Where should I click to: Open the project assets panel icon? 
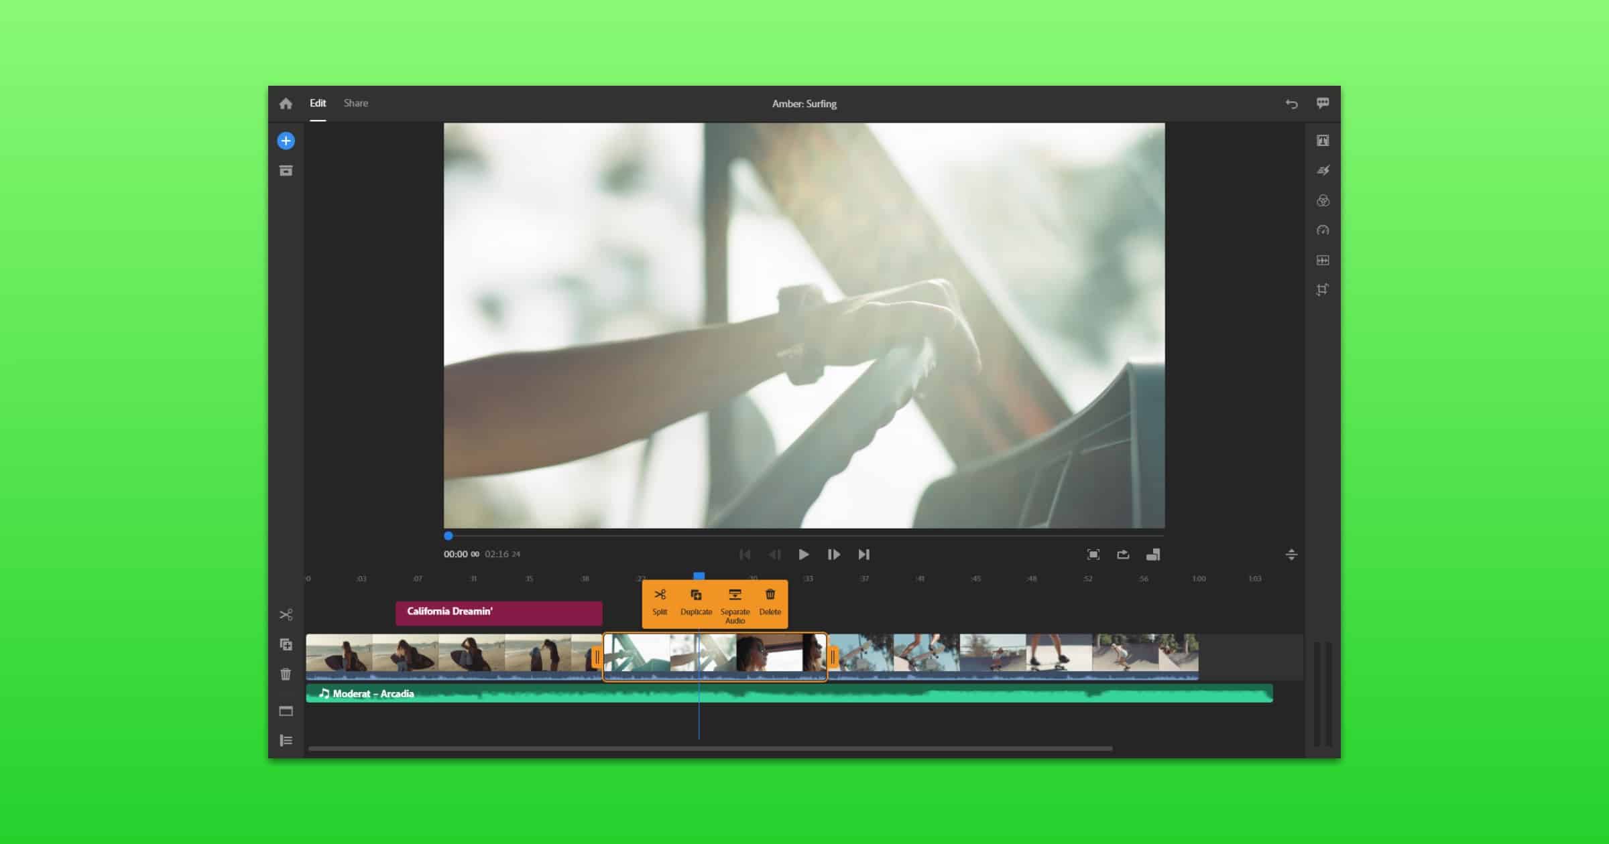click(286, 171)
